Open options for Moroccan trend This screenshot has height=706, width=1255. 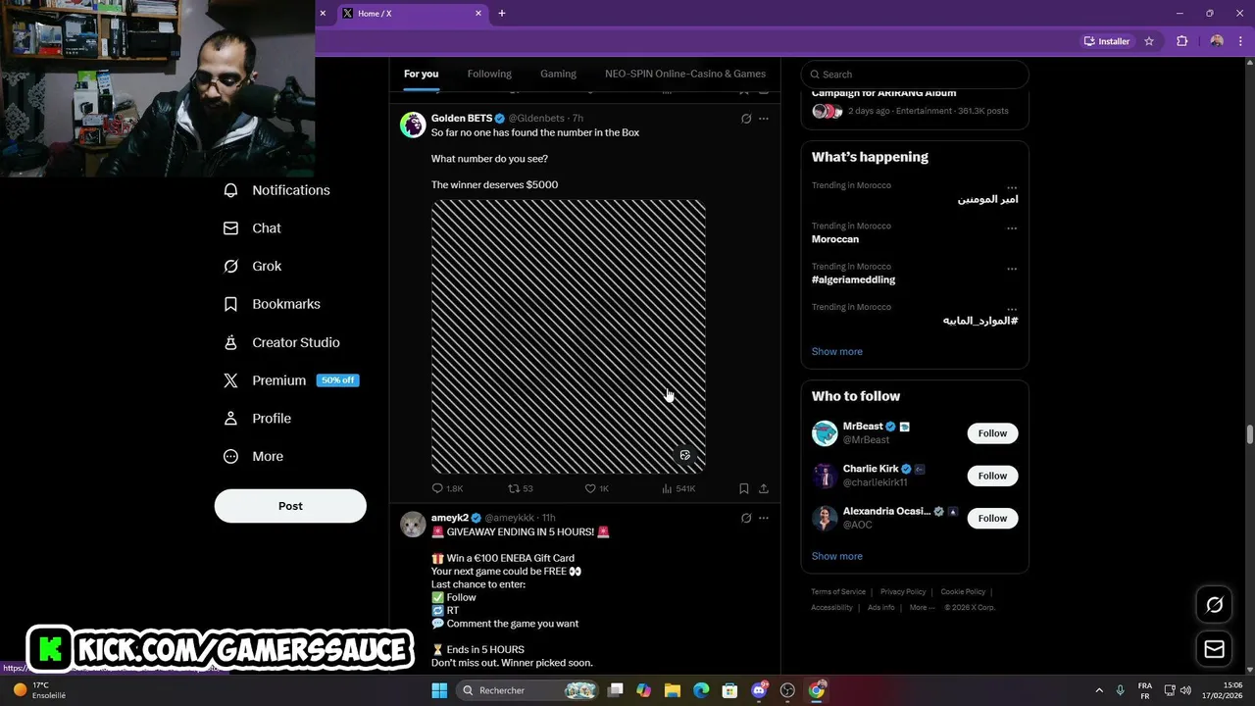(1012, 227)
